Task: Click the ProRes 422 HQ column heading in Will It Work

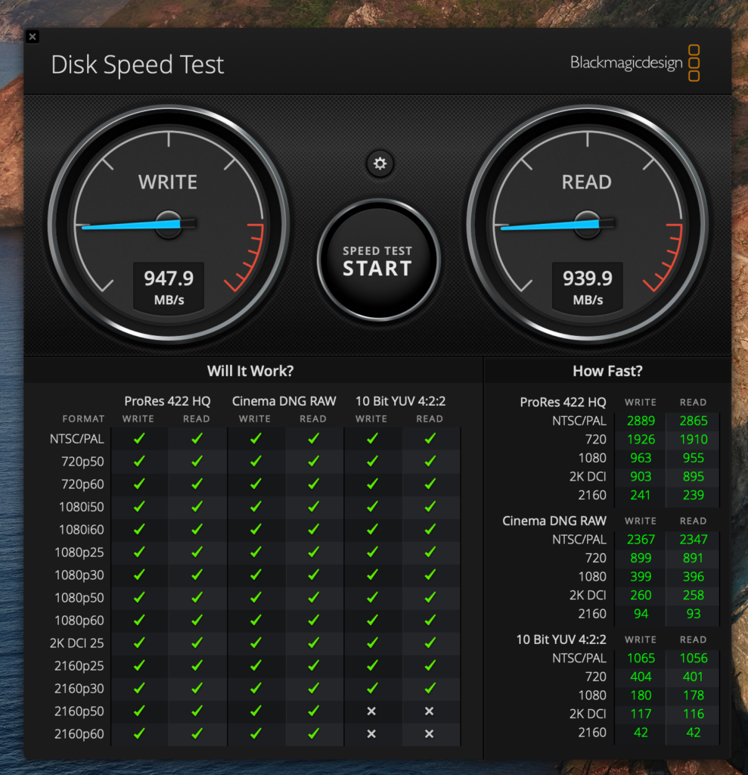Action: click(167, 401)
